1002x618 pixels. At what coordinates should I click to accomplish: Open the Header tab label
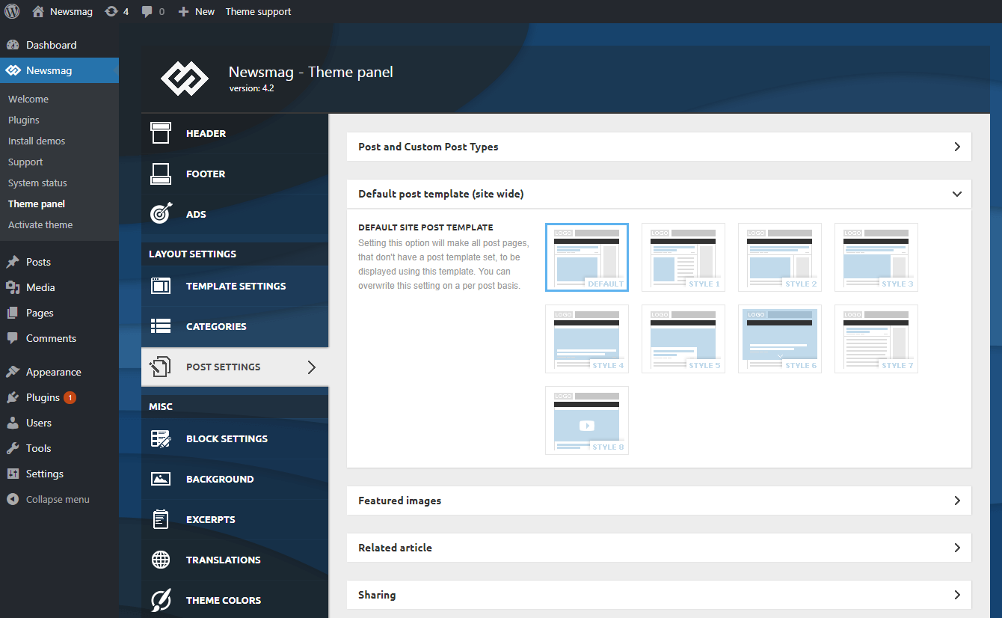206,133
